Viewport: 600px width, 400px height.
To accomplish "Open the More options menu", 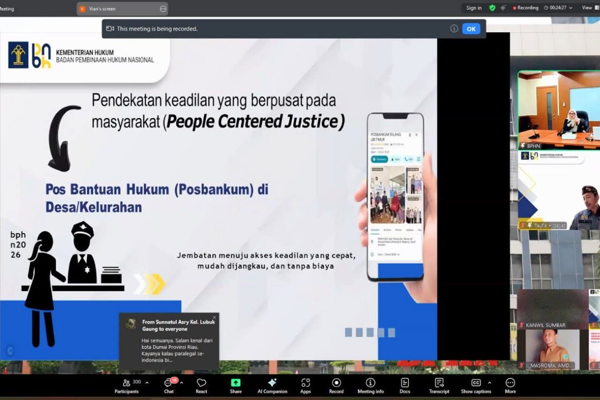I will point(510,385).
